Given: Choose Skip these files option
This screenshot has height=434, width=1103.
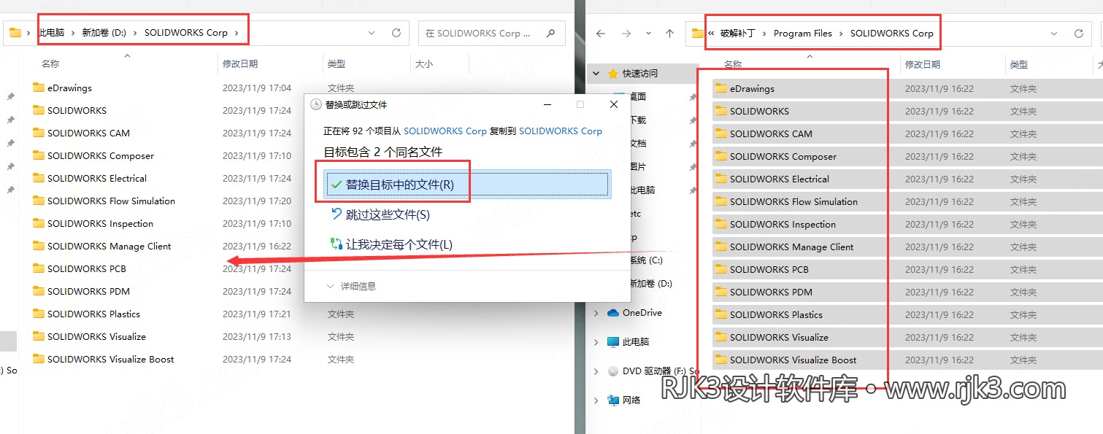Looking at the screenshot, I should pos(380,214).
